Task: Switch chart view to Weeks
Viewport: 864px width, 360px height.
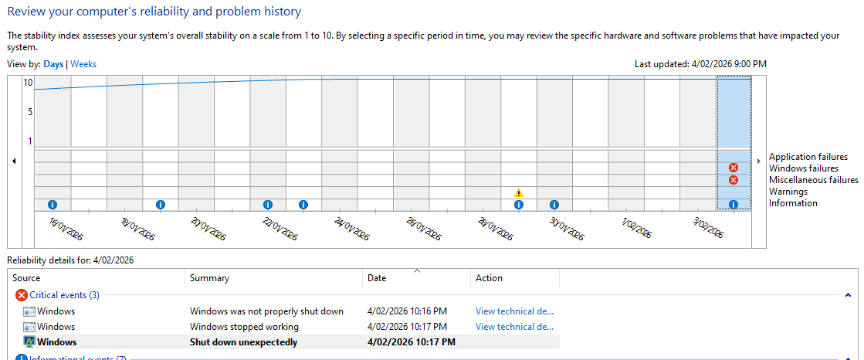Action: click(83, 64)
